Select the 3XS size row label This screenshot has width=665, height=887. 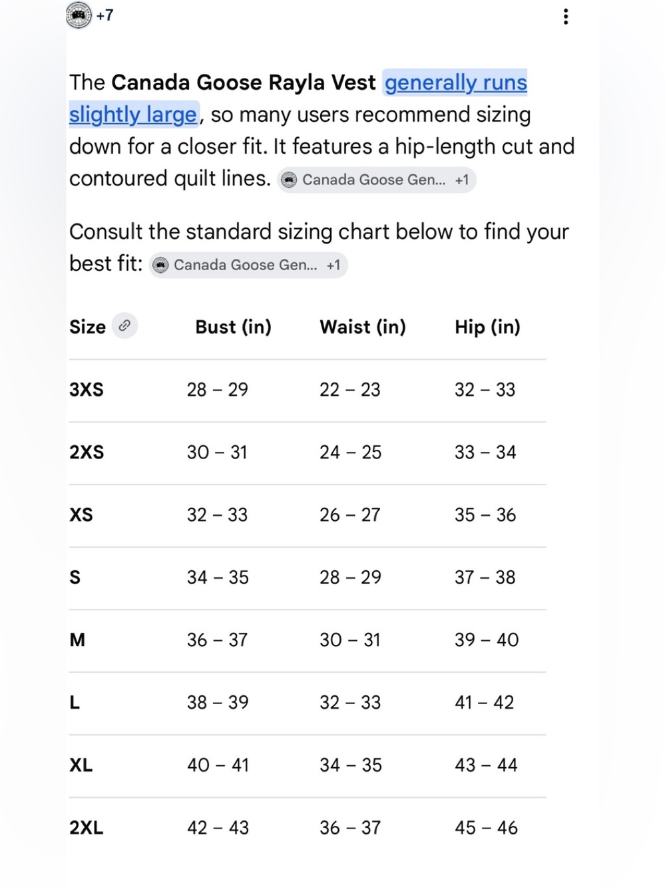[x=87, y=389]
